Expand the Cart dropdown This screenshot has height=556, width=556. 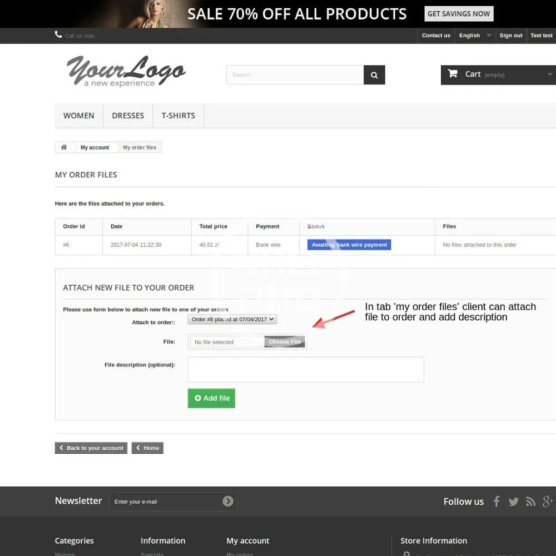(x=498, y=75)
